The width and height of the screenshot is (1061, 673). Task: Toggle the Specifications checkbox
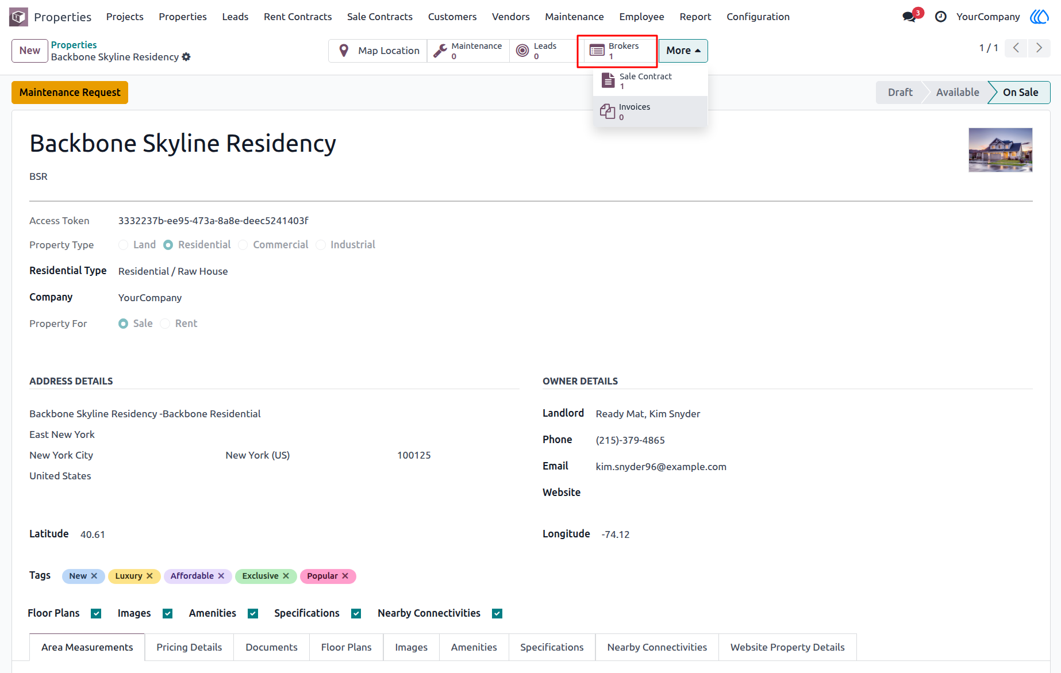tap(356, 614)
